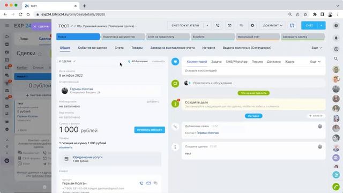Click Пригласить к обсуждению field
The height and width of the screenshot is (193, 343).
click(253, 83)
